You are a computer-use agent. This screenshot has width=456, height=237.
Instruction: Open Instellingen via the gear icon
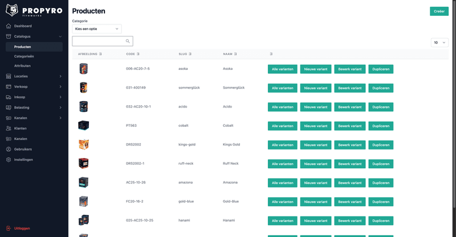click(x=9, y=160)
